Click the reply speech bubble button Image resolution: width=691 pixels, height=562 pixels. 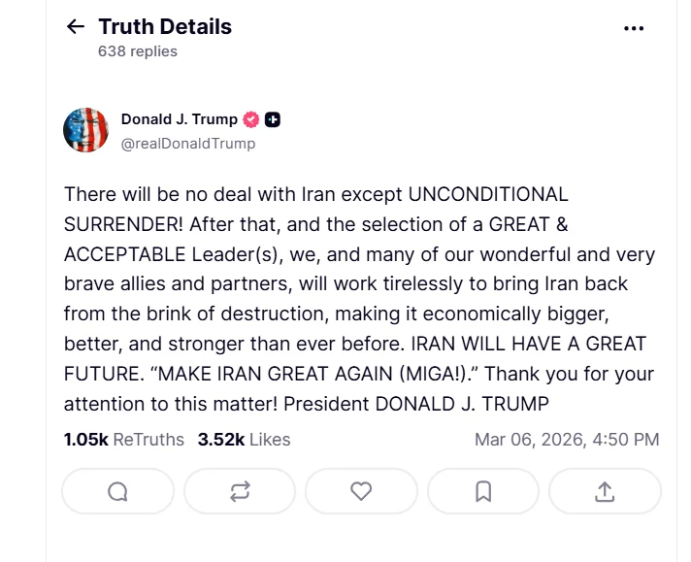click(x=117, y=491)
